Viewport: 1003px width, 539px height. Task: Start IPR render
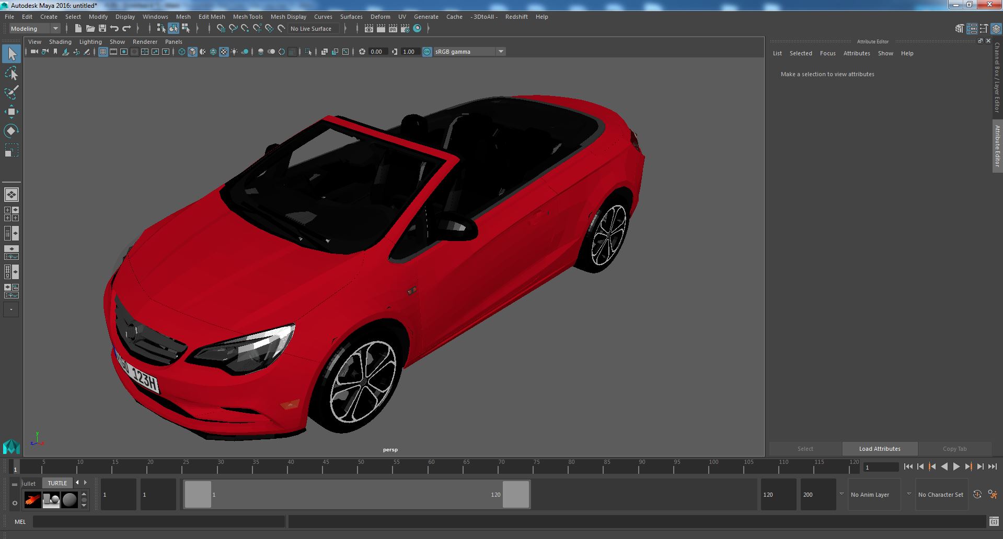click(393, 29)
